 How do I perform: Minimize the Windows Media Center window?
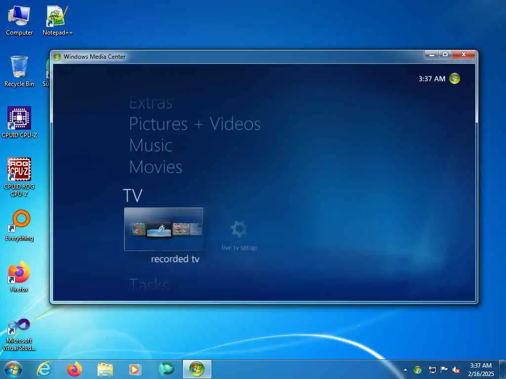point(432,55)
